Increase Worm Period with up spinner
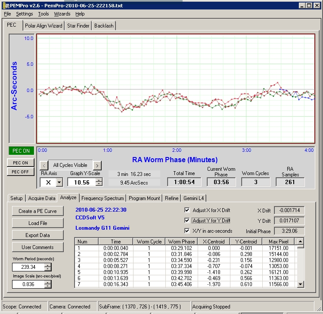323x314 pixels. point(48,265)
